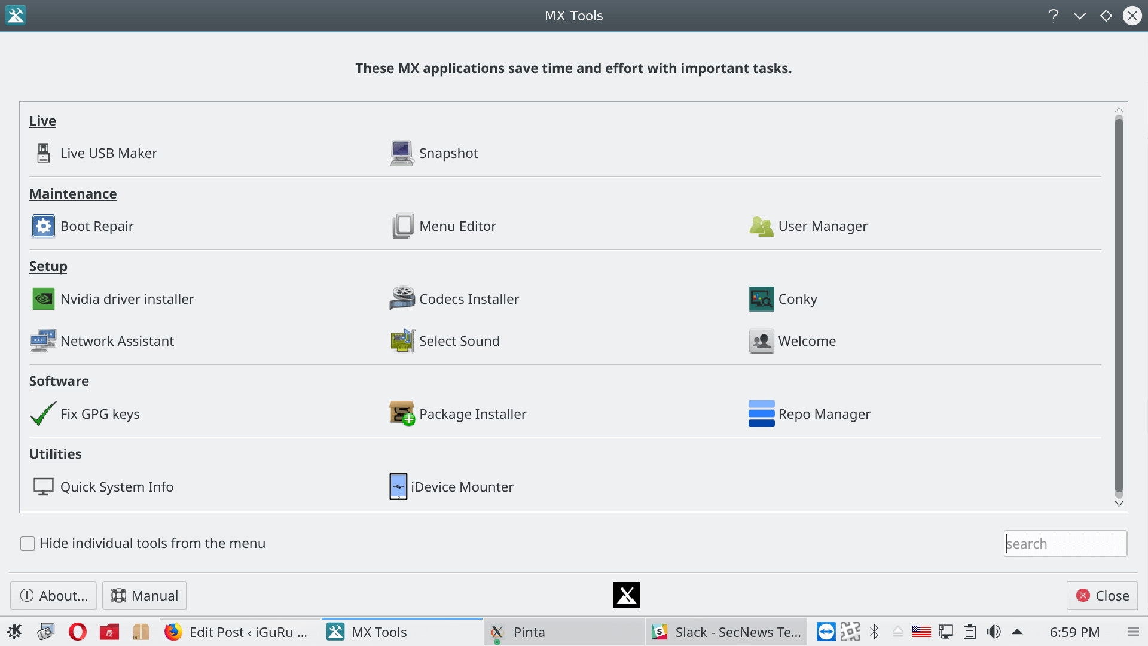This screenshot has width=1148, height=646.
Task: Click the MX Tools title bar app icon
Action: coord(16,16)
